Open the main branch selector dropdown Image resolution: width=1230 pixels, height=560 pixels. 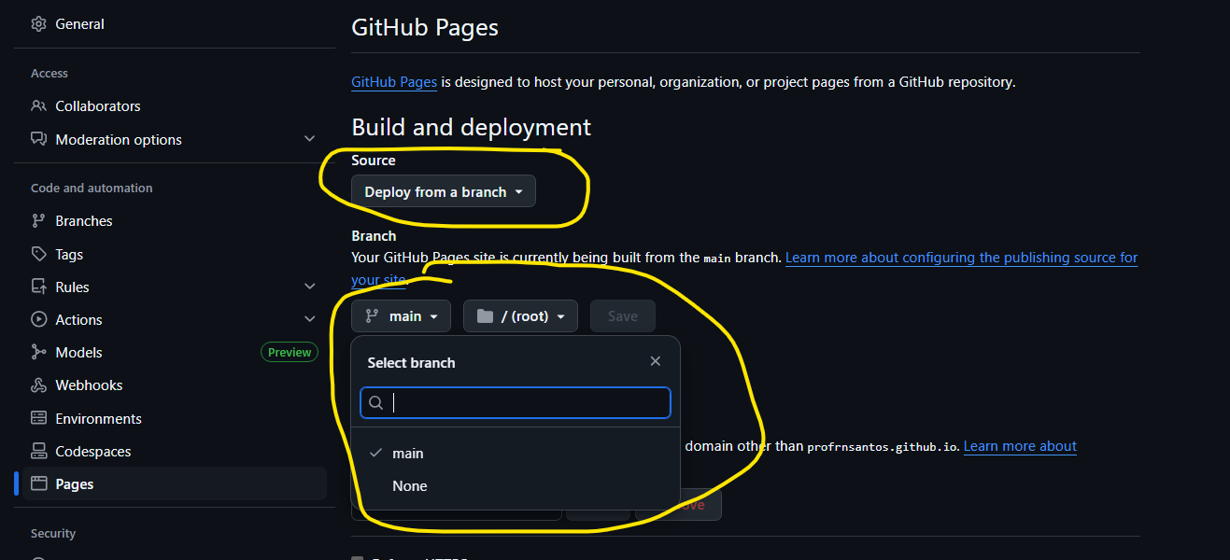[x=402, y=316]
